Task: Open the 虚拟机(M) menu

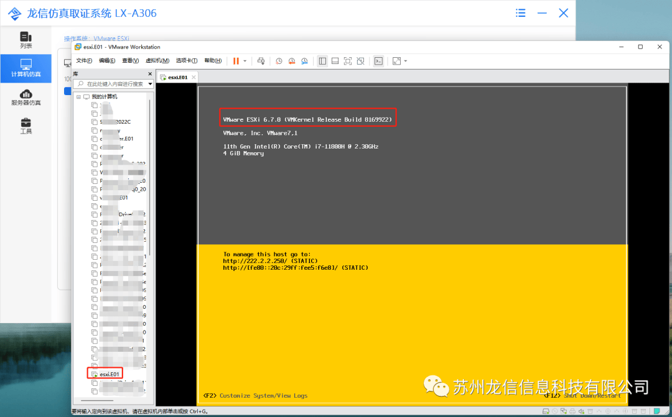Action: (x=157, y=61)
